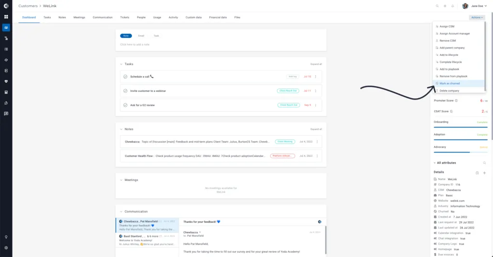Open three-dot menu for Customer Health Flow note
This screenshot has width=493, height=257.
click(x=317, y=156)
